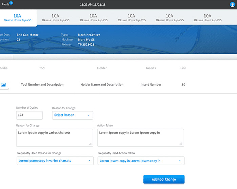Select the Holder Name and Description cell

click(102, 85)
